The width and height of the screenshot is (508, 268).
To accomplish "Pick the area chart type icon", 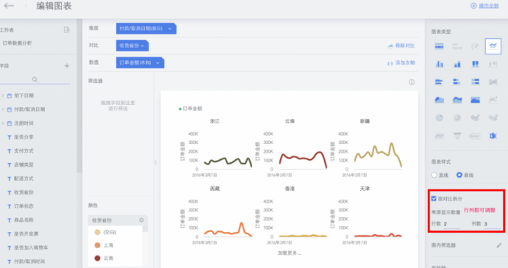I will tap(439, 100).
